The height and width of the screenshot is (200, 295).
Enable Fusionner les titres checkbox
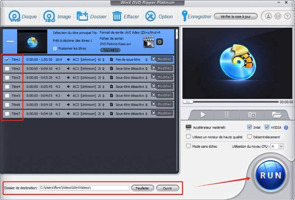click(x=55, y=49)
